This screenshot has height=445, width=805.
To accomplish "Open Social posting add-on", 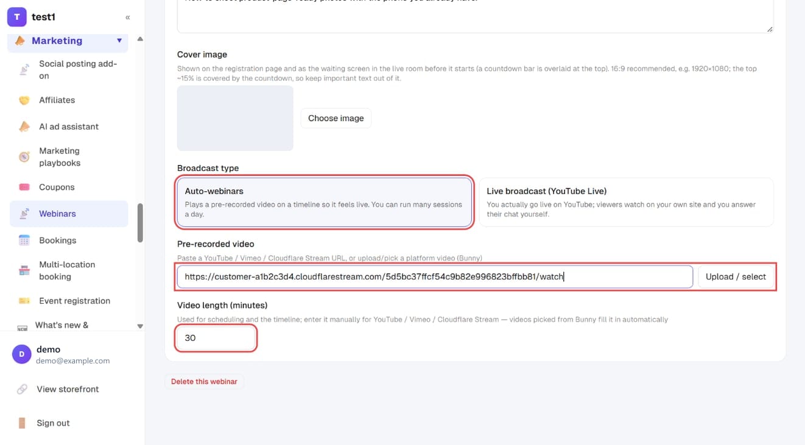I will click(x=69, y=70).
